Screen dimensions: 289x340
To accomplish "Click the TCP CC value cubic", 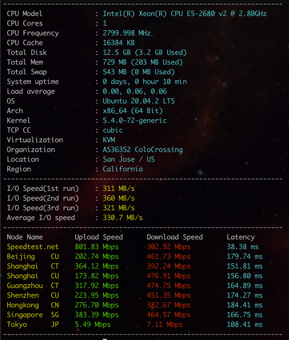I will (113, 130).
